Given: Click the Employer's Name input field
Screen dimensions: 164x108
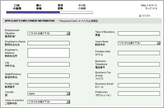Looking at the screenshot, I should click(49, 43).
